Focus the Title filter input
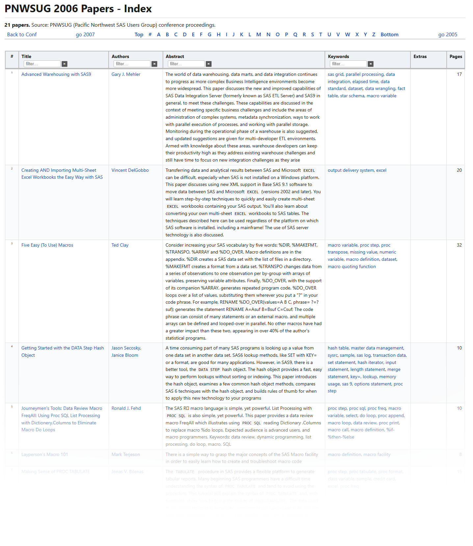Image resolution: width=473 pixels, height=546 pixels. coord(42,64)
